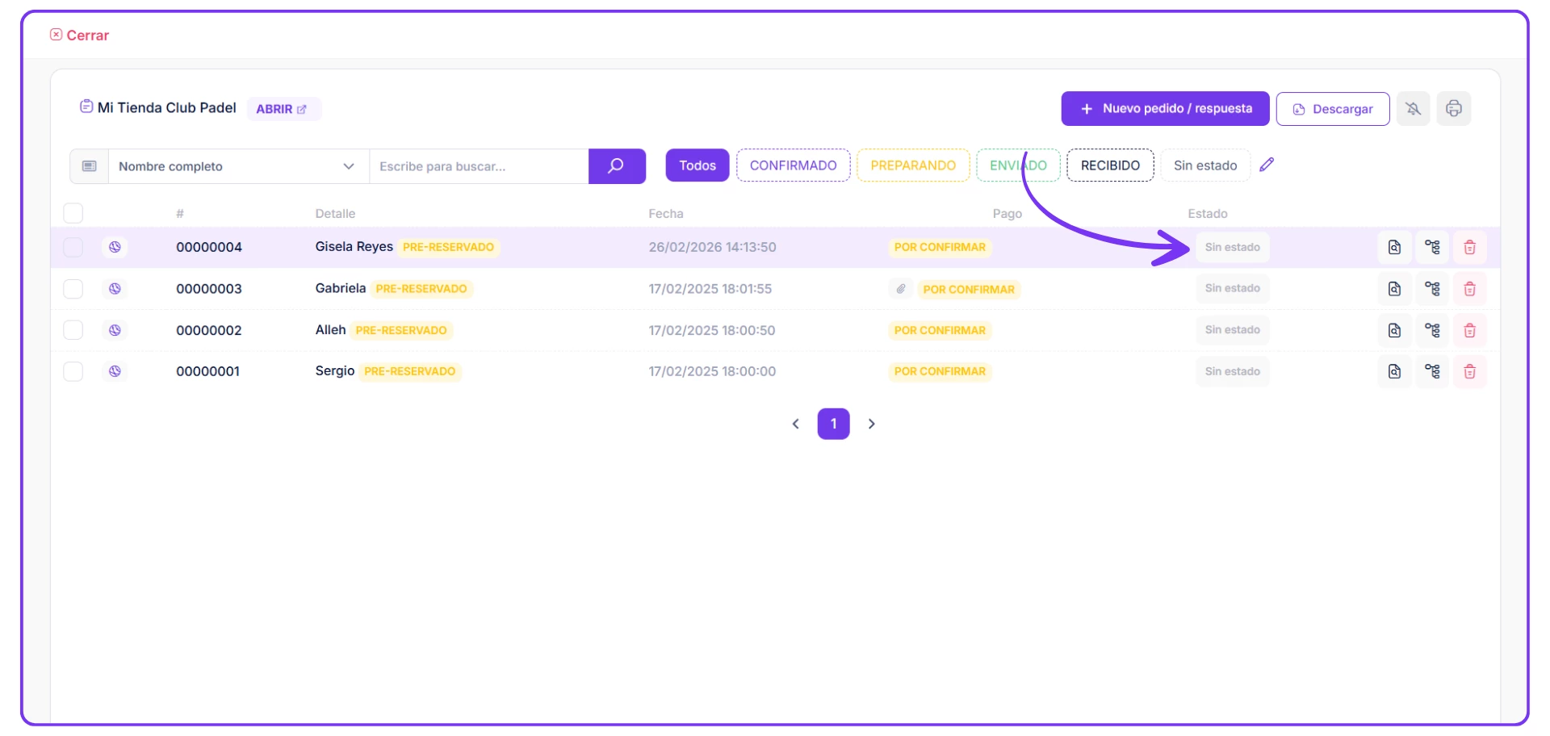Click the printer icon in header
This screenshot has width=1550, height=736.
pos(1453,109)
